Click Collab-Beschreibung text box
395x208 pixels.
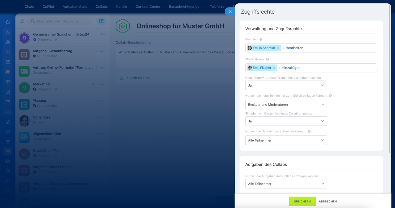pos(175,58)
